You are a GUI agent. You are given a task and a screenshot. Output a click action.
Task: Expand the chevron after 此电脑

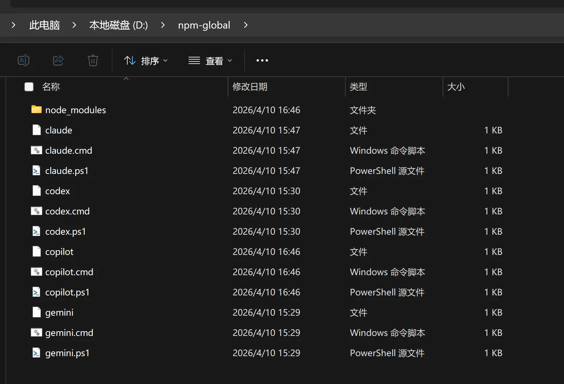pos(74,25)
